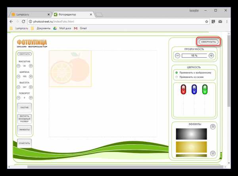Switch to the Lumpics.ru browser tab

(29, 14)
